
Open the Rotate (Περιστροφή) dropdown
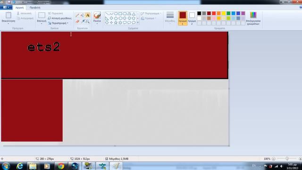tap(58, 23)
